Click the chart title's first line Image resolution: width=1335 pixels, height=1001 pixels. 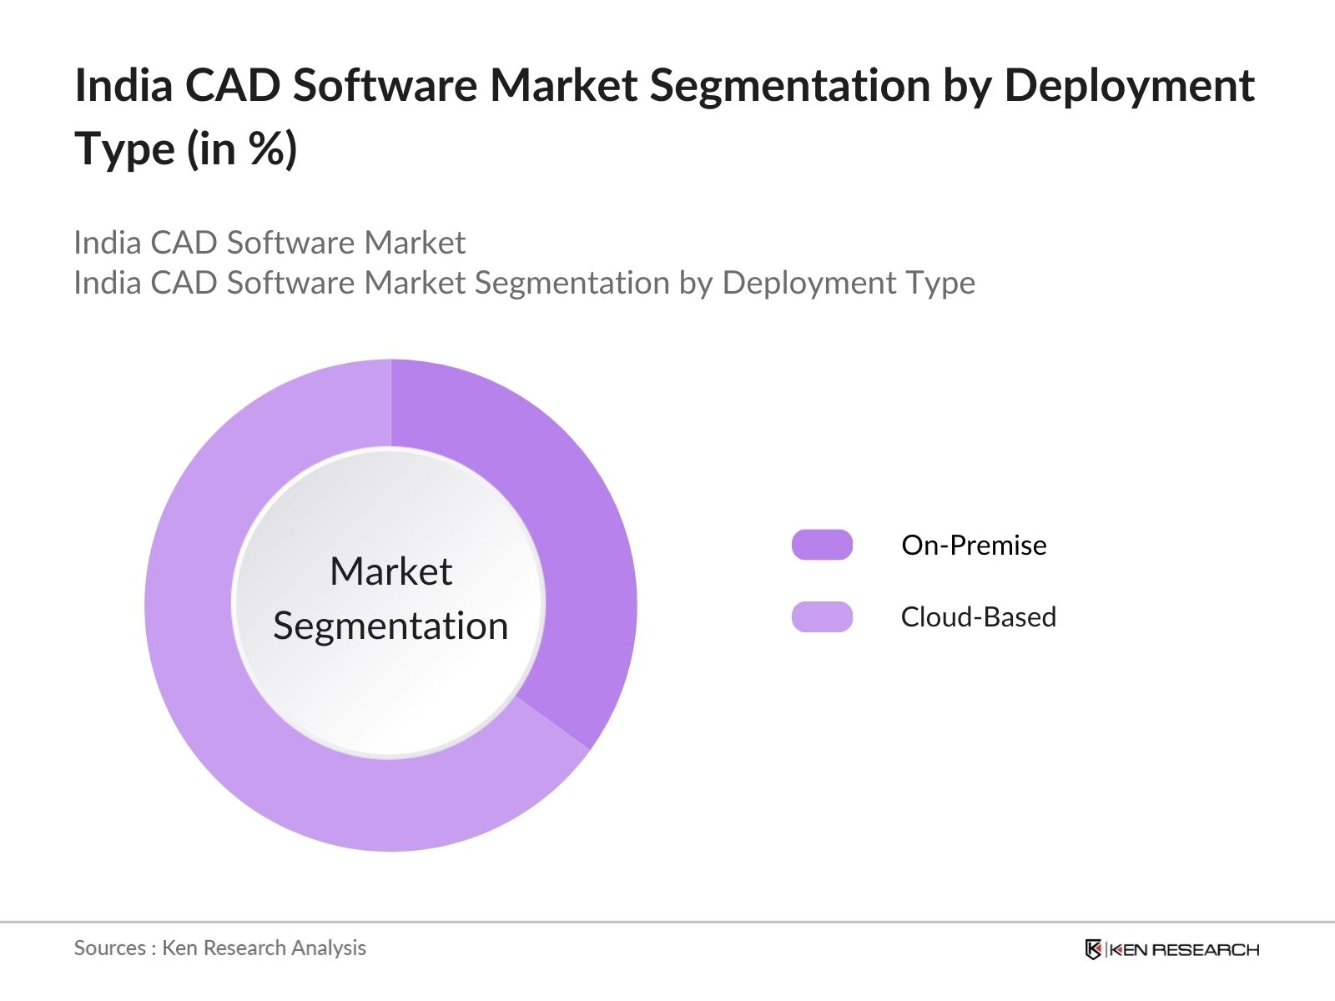[664, 85]
